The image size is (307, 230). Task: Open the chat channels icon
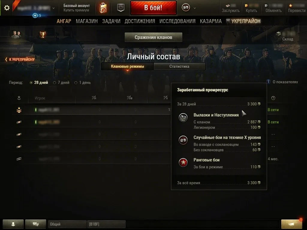[36, 224]
